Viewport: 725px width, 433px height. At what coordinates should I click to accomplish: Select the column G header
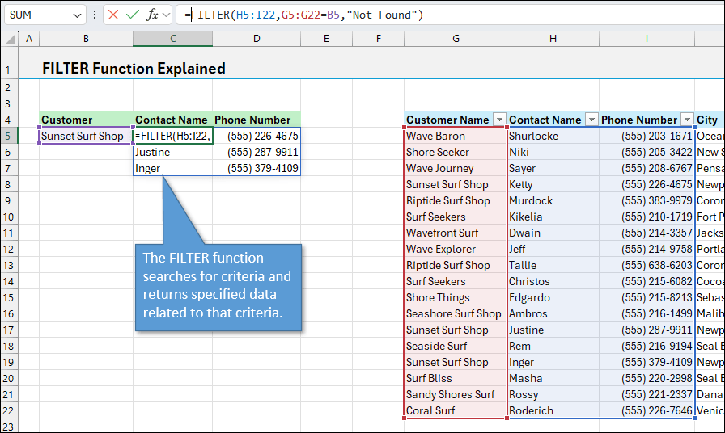point(456,39)
